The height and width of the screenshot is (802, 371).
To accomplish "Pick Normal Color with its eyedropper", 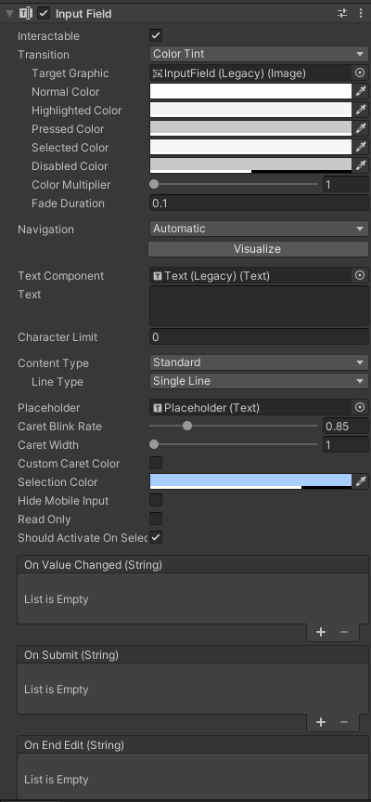I will click(x=361, y=92).
